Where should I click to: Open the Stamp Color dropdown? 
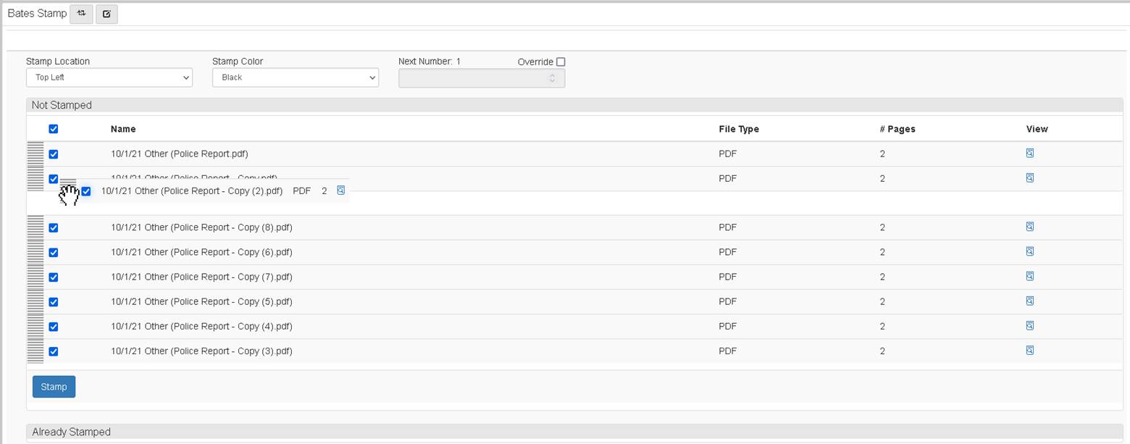click(295, 78)
